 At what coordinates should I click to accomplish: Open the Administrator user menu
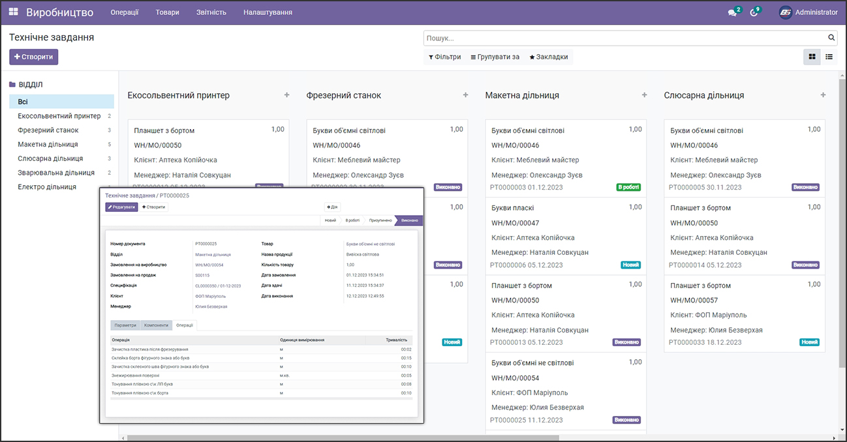pyautogui.click(x=808, y=12)
